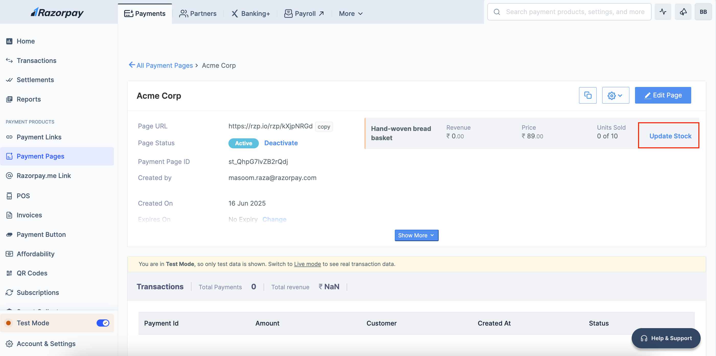The width and height of the screenshot is (716, 356).
Task: Click the Hand-woven bread basket item name
Action: pos(401,133)
